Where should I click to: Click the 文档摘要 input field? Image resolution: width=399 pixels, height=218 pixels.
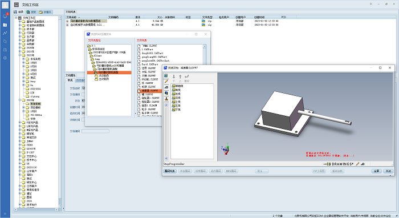(x=95, y=131)
